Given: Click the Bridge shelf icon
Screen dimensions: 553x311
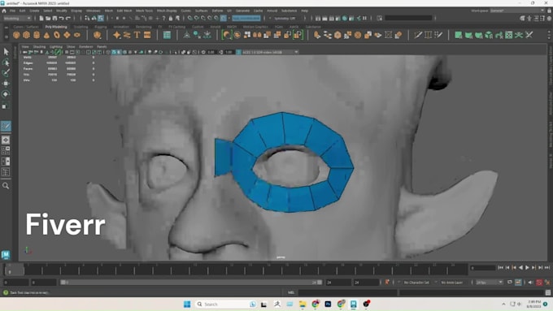Looking at the screenshot, I should (327, 35).
